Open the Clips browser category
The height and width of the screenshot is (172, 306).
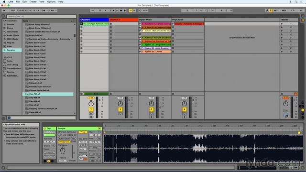pyautogui.click(x=10, y=46)
